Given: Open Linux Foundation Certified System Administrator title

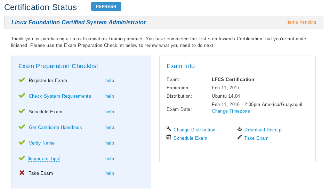Looking at the screenshot, I should (x=79, y=22).
